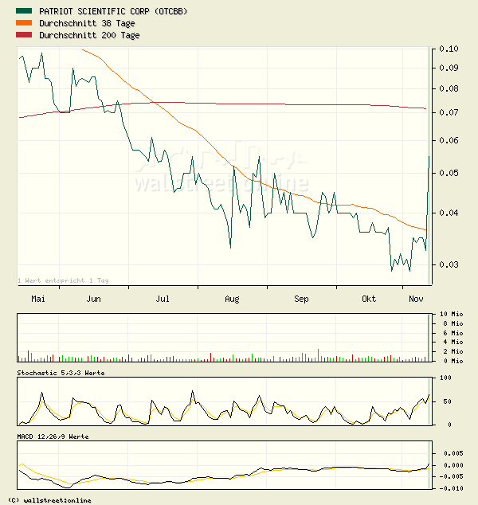The image size is (478, 505).
Task: Click the MACD 12,26,9 Werte panel title
Action: 53,436
